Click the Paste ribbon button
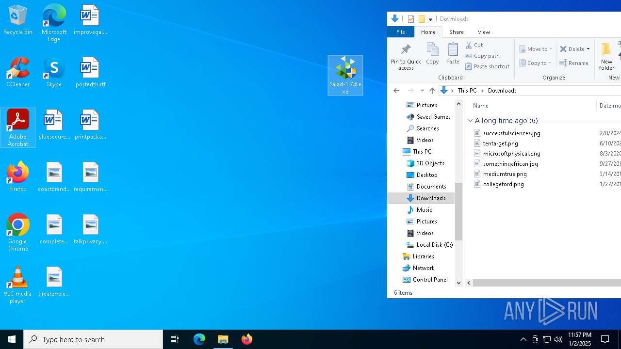The image size is (621, 349). (453, 53)
